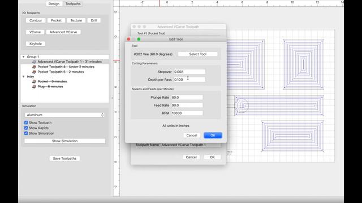Viewport: 362px width, 203px height.
Task: Create a Texture toolpath
Action: [76, 20]
